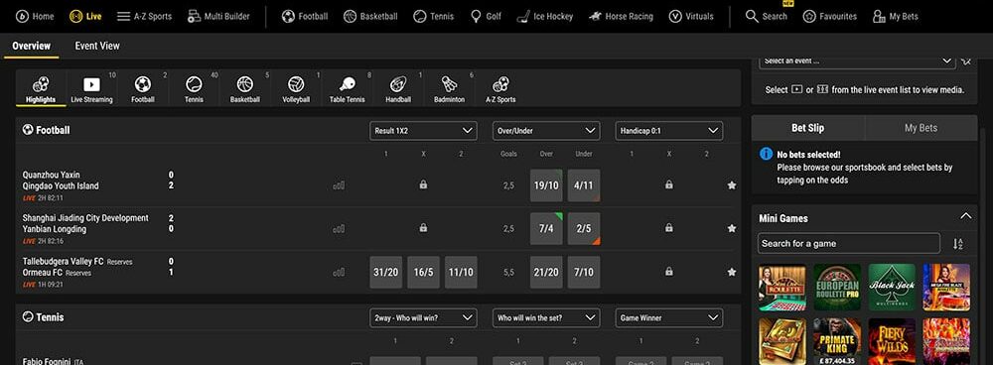View Favourites
993x365 pixels.
[x=829, y=17]
